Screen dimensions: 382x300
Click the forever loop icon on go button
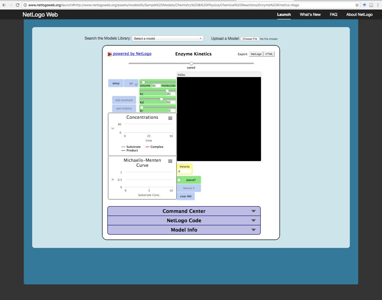[x=136, y=85]
